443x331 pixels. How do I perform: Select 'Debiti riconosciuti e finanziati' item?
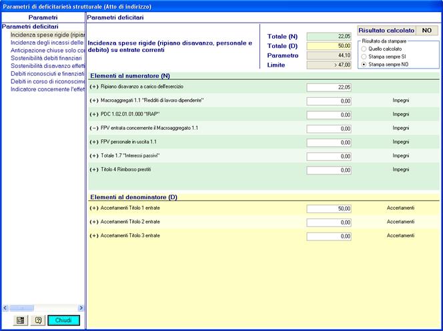[x=47, y=74]
